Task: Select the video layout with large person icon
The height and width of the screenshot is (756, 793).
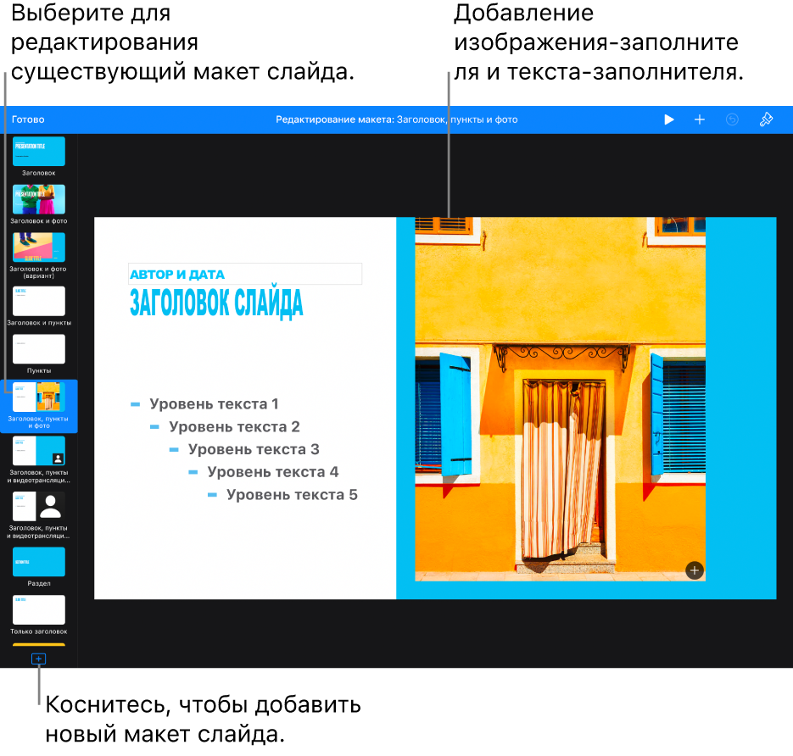Action: point(39,506)
